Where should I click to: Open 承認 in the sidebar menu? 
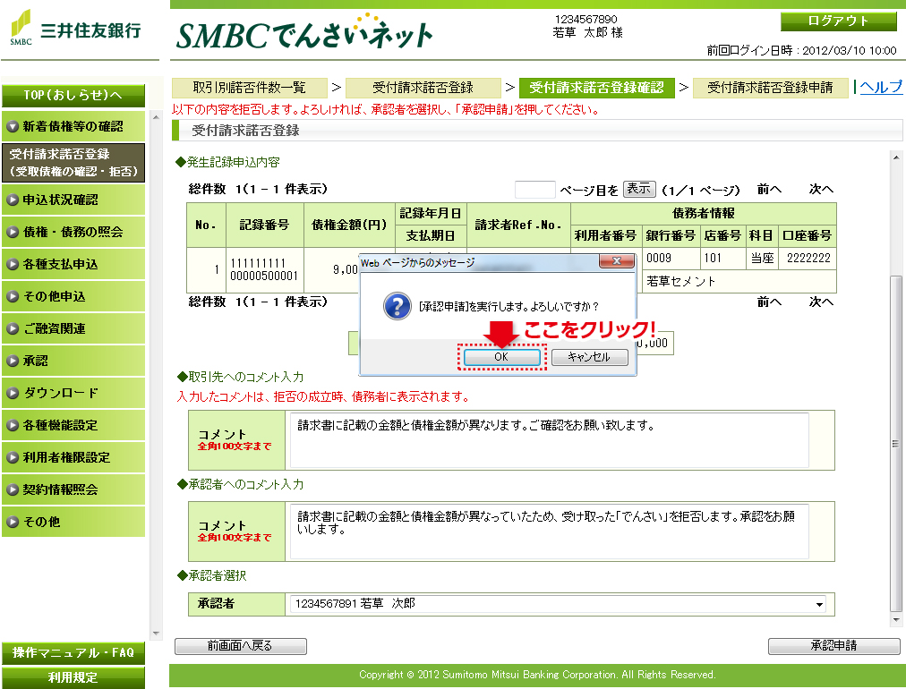click(73, 361)
